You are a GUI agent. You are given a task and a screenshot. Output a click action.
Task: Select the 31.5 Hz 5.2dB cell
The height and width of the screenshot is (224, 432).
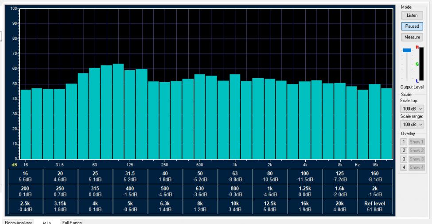(x=130, y=176)
